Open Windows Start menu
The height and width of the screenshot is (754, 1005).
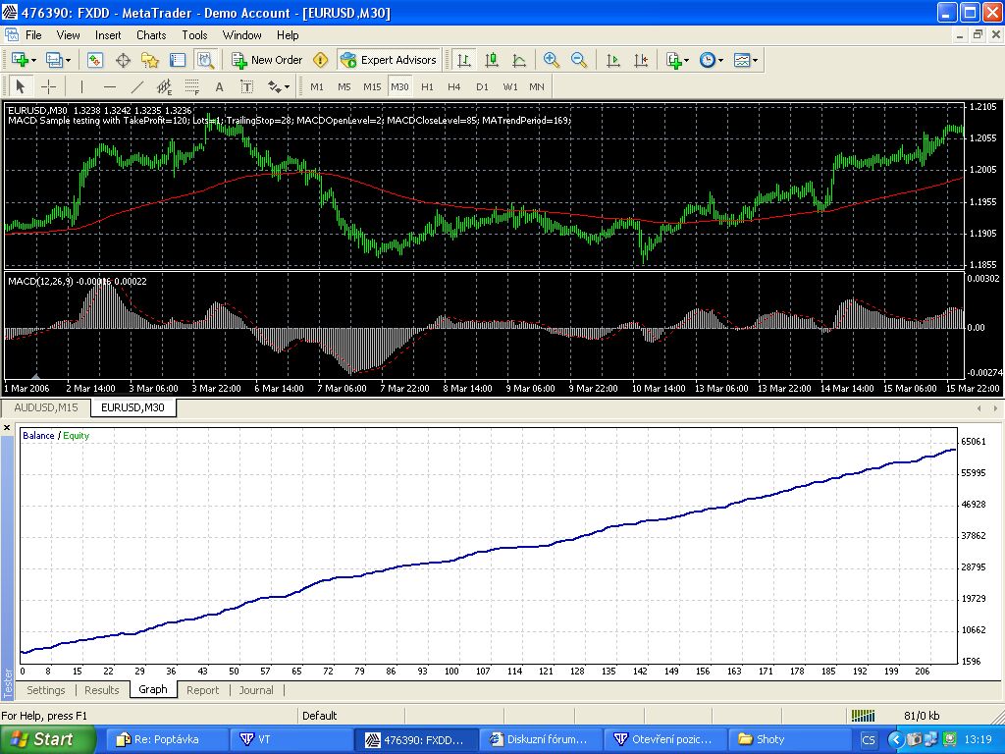click(47, 739)
